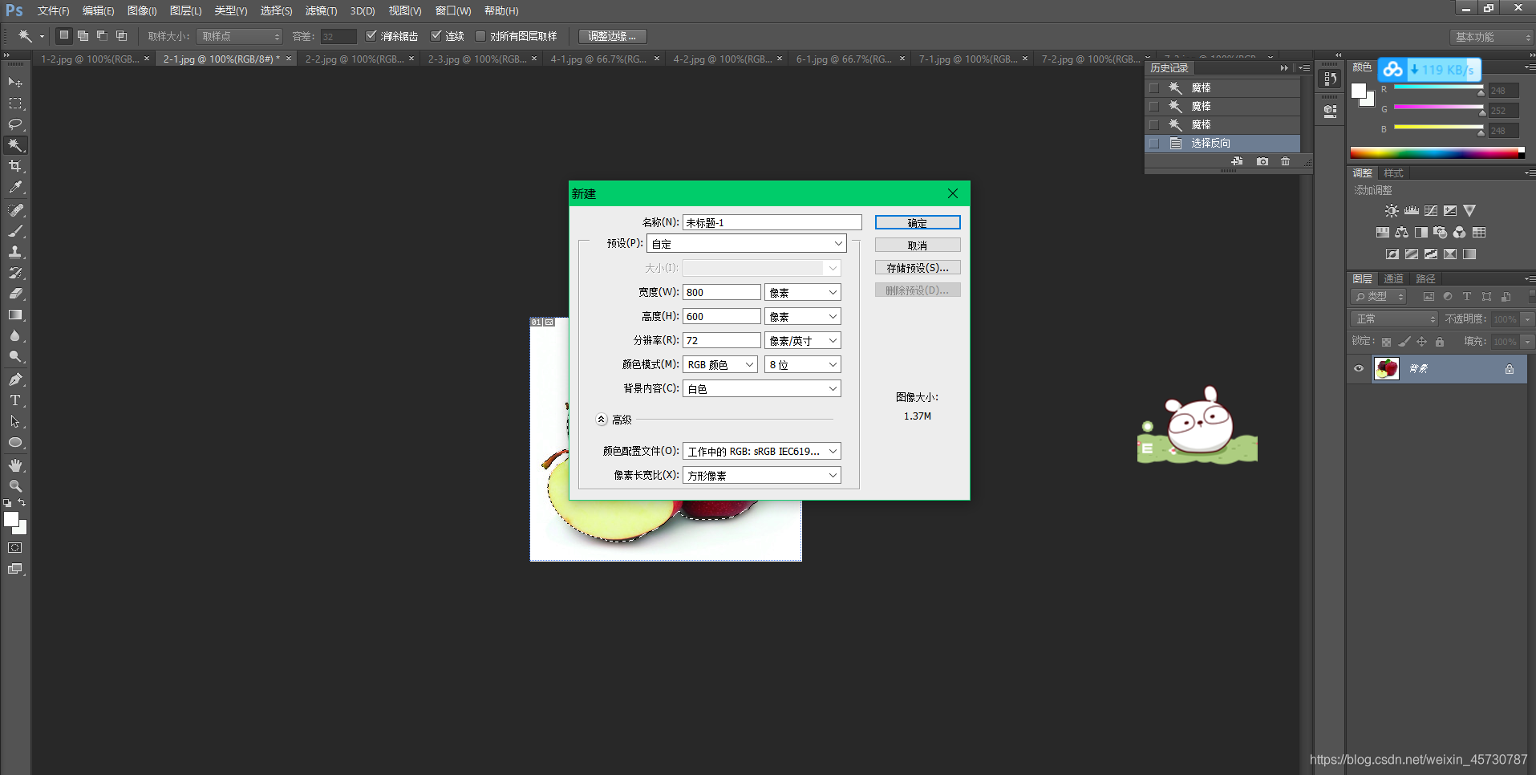Select the Dodge tool
Screen dimensions: 1536x775
(x=15, y=357)
